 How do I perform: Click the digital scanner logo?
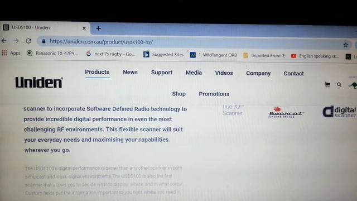[x=339, y=112]
